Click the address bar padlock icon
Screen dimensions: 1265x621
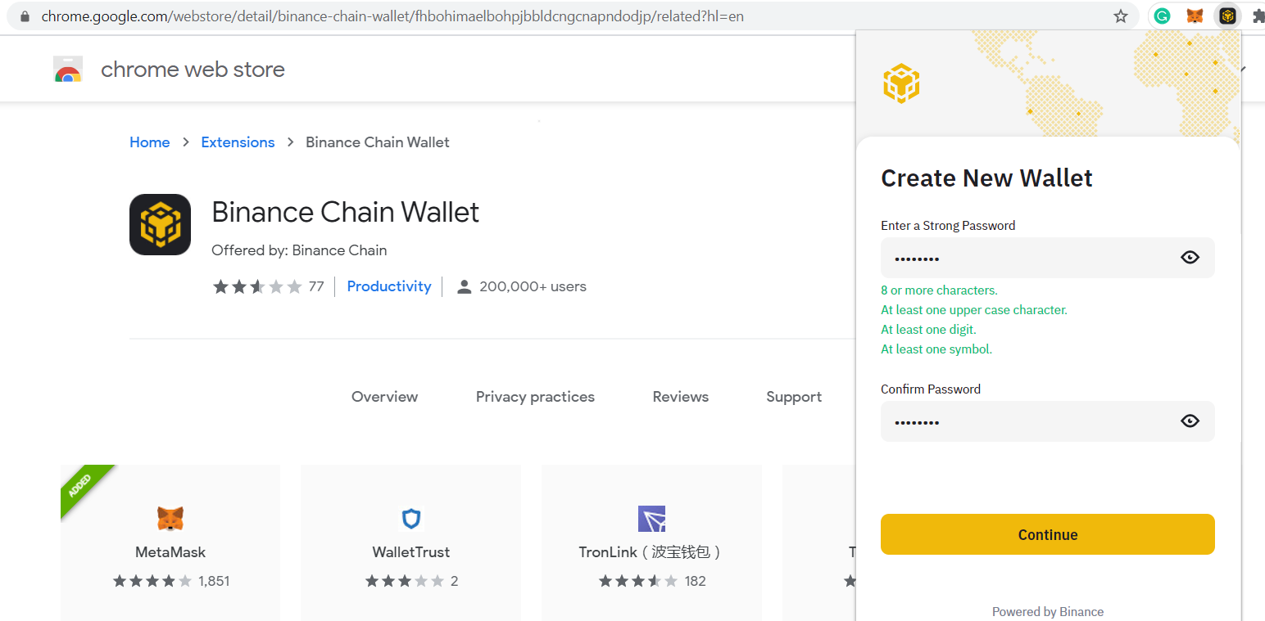point(24,16)
